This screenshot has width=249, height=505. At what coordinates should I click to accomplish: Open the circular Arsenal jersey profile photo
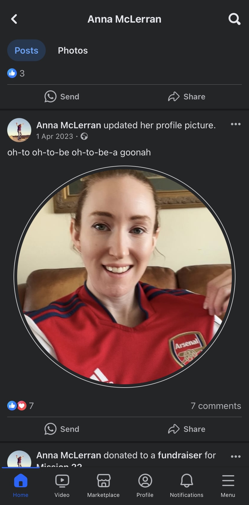coord(124,277)
